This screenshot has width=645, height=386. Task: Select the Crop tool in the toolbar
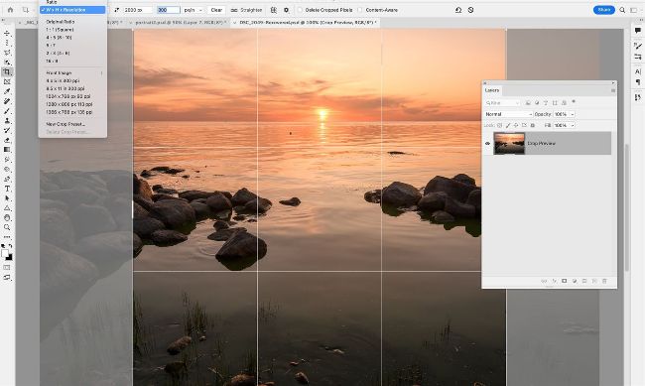[x=7, y=72]
